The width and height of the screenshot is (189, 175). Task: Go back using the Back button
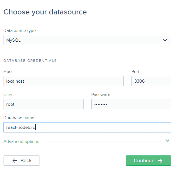click(x=22, y=161)
